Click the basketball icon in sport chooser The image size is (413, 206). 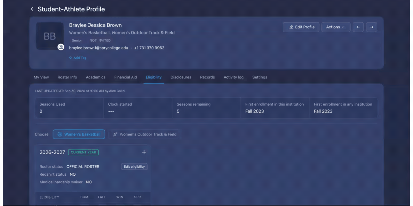coord(60,134)
